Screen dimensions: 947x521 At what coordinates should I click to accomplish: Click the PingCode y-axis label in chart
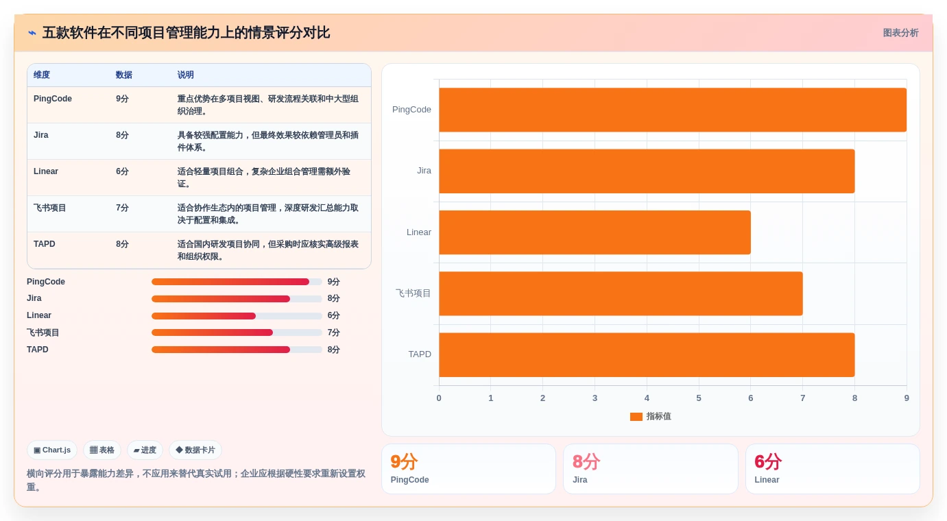point(411,110)
